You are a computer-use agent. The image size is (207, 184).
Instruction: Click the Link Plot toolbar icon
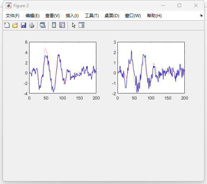43,25
